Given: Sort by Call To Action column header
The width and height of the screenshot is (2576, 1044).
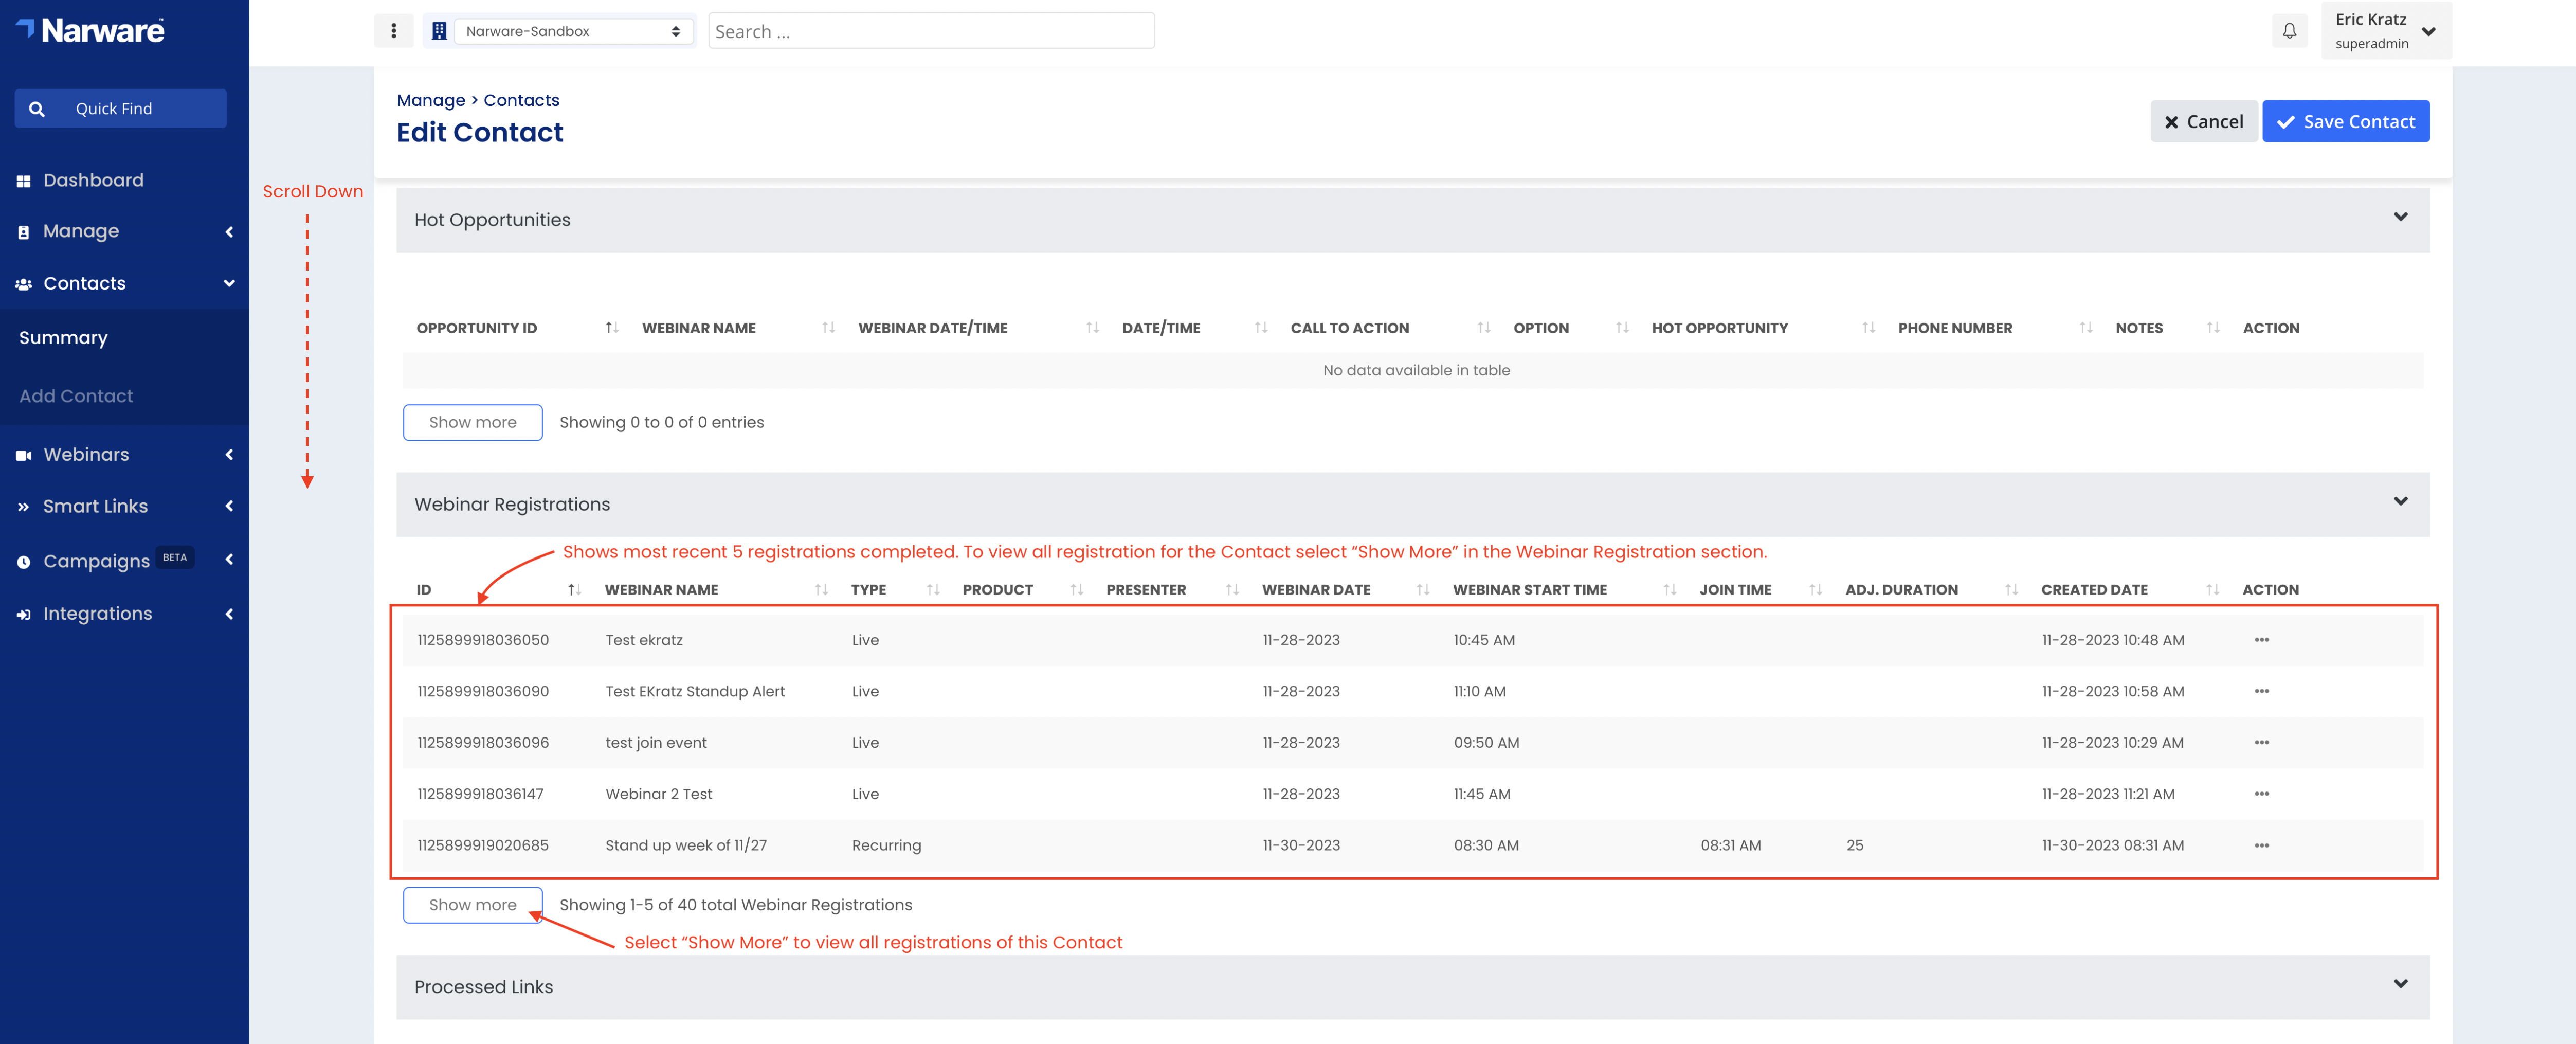Looking at the screenshot, I should tap(1349, 328).
